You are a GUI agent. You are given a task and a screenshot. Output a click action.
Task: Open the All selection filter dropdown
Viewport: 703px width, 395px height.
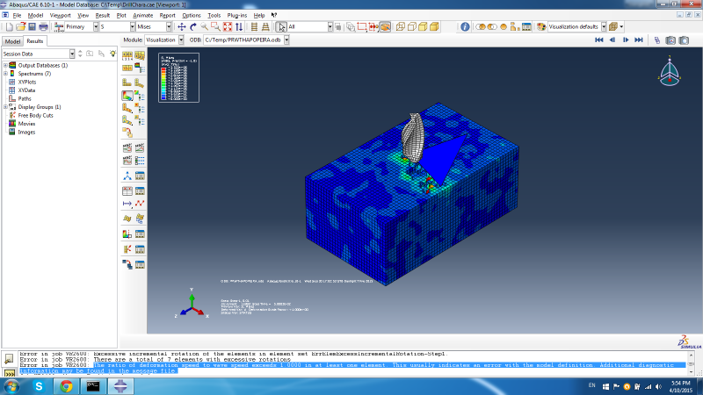coord(330,27)
